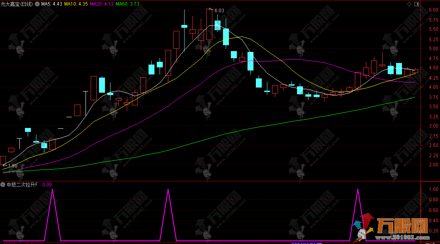This screenshot has height=244, width=440.
Task: Select the MA60: 3.73 moving average label
Action: click(128, 4)
